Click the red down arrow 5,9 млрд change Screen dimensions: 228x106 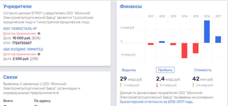pos(157,85)
